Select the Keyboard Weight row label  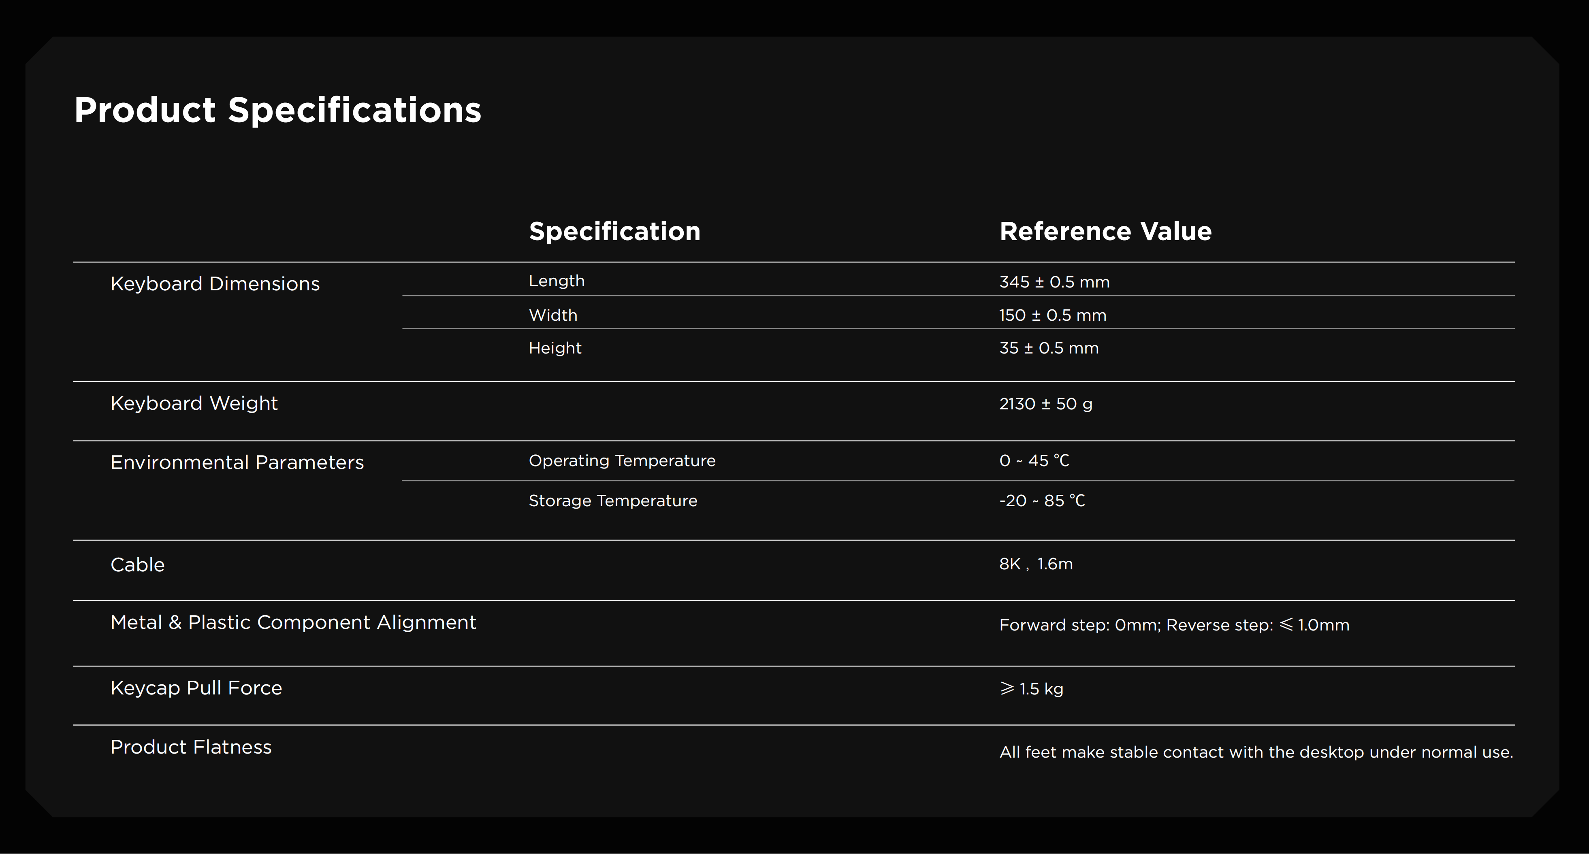[x=194, y=403]
